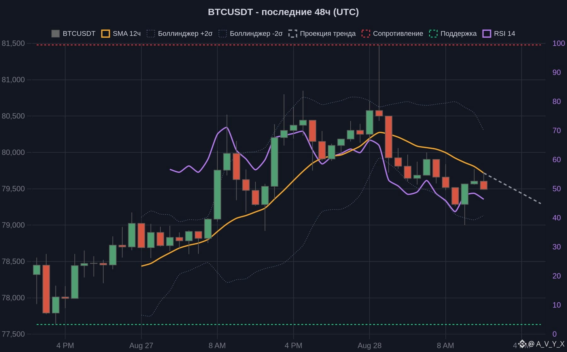Screen dimensions: 567x352
Task: Click the RSI axis label 100
Action: pos(558,43)
